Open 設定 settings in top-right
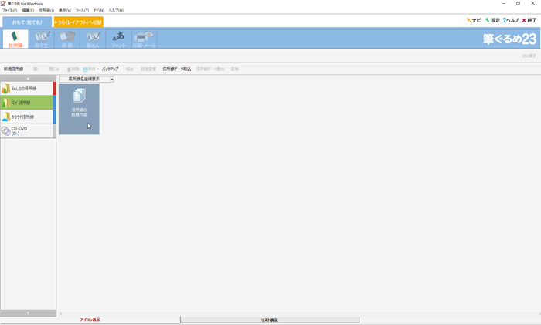Image resolution: width=541 pixels, height=325 pixels. click(x=492, y=20)
